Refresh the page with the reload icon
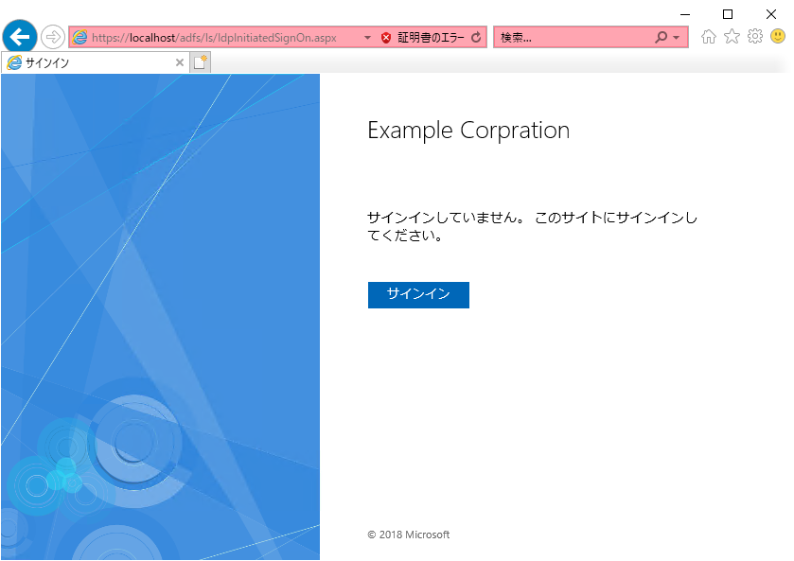This screenshot has width=794, height=561. click(x=476, y=38)
